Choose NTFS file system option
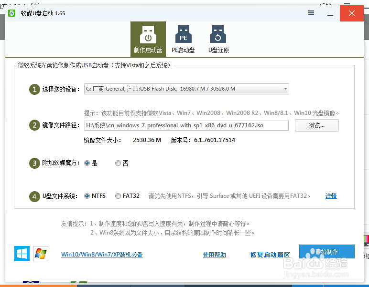This screenshot has width=369, height=287. pyautogui.click(x=95, y=196)
